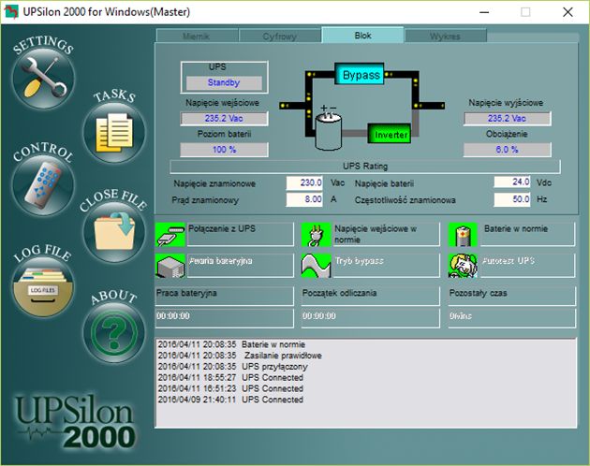This screenshot has height=466, width=590.
Task: Click the Autotest UPS status label
Action: pyautogui.click(x=527, y=266)
